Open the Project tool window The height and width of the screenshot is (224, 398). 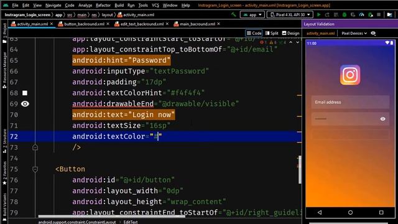tap(4, 33)
